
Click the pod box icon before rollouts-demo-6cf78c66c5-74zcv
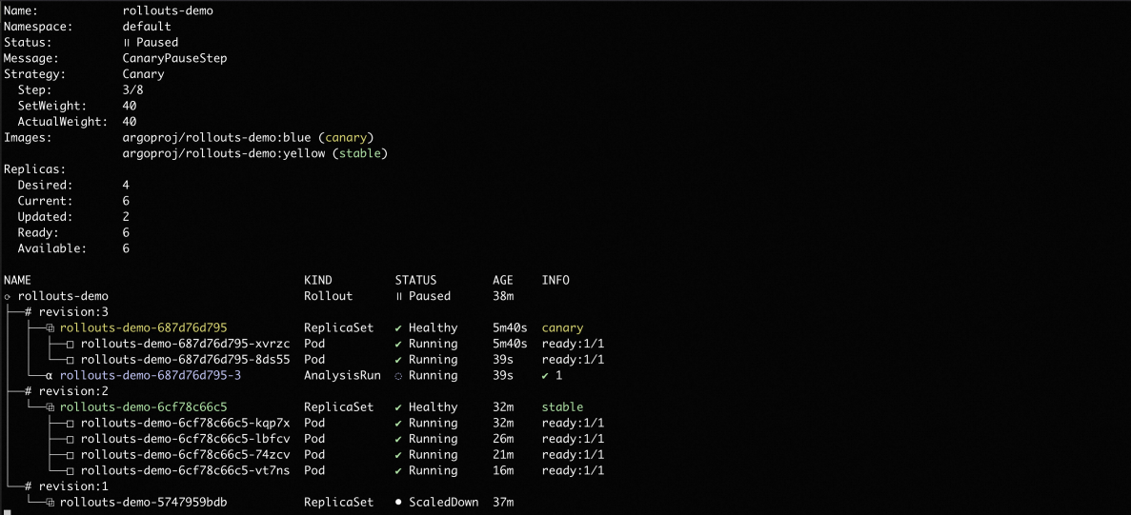pyautogui.click(x=71, y=454)
